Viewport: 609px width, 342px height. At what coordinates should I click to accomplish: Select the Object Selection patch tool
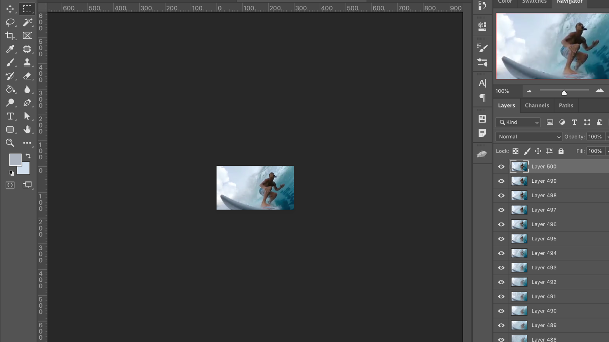pyautogui.click(x=27, y=49)
